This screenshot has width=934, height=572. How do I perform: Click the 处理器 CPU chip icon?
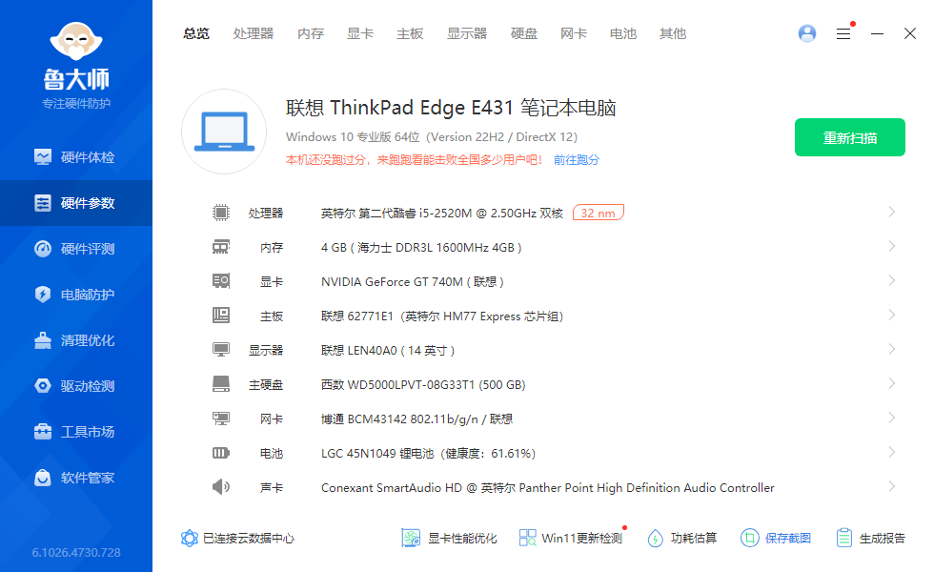(221, 213)
